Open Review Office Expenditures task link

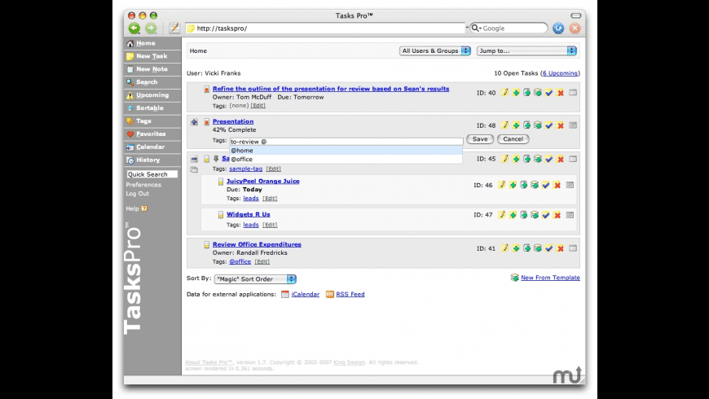257,244
